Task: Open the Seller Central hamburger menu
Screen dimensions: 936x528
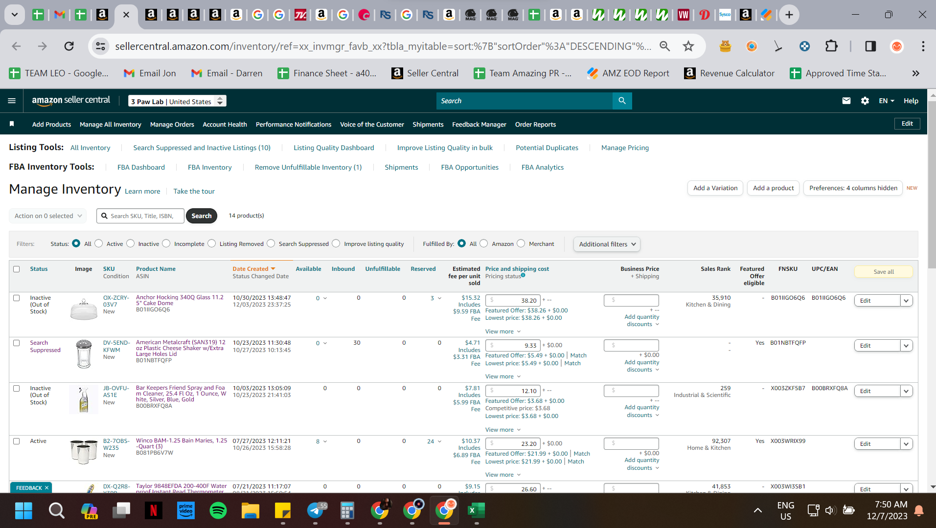Action: point(12,101)
